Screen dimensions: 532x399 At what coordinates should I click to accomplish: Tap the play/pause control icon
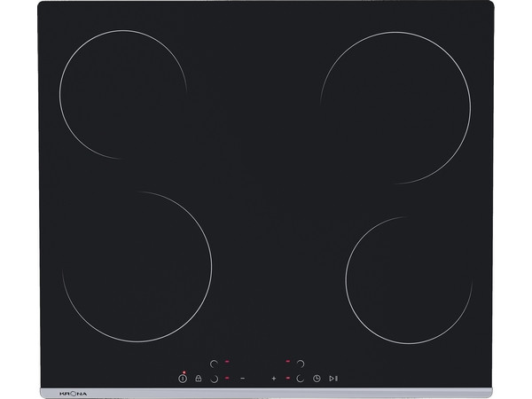tap(333, 379)
